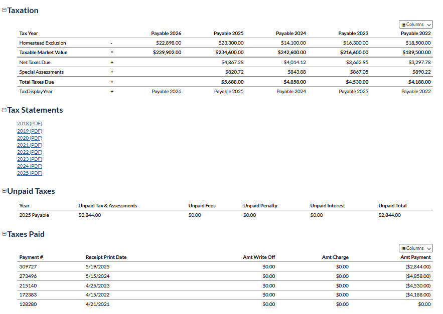Download the 2023 tax statement PDF

(30, 159)
